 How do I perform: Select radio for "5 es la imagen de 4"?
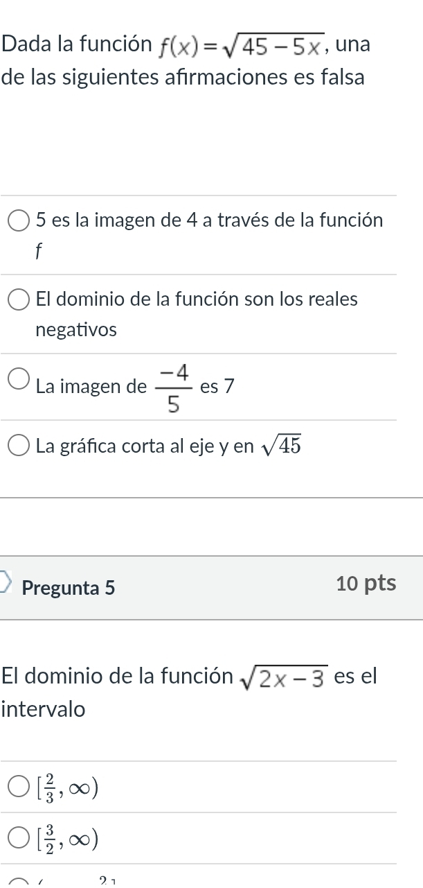[x=19, y=221]
